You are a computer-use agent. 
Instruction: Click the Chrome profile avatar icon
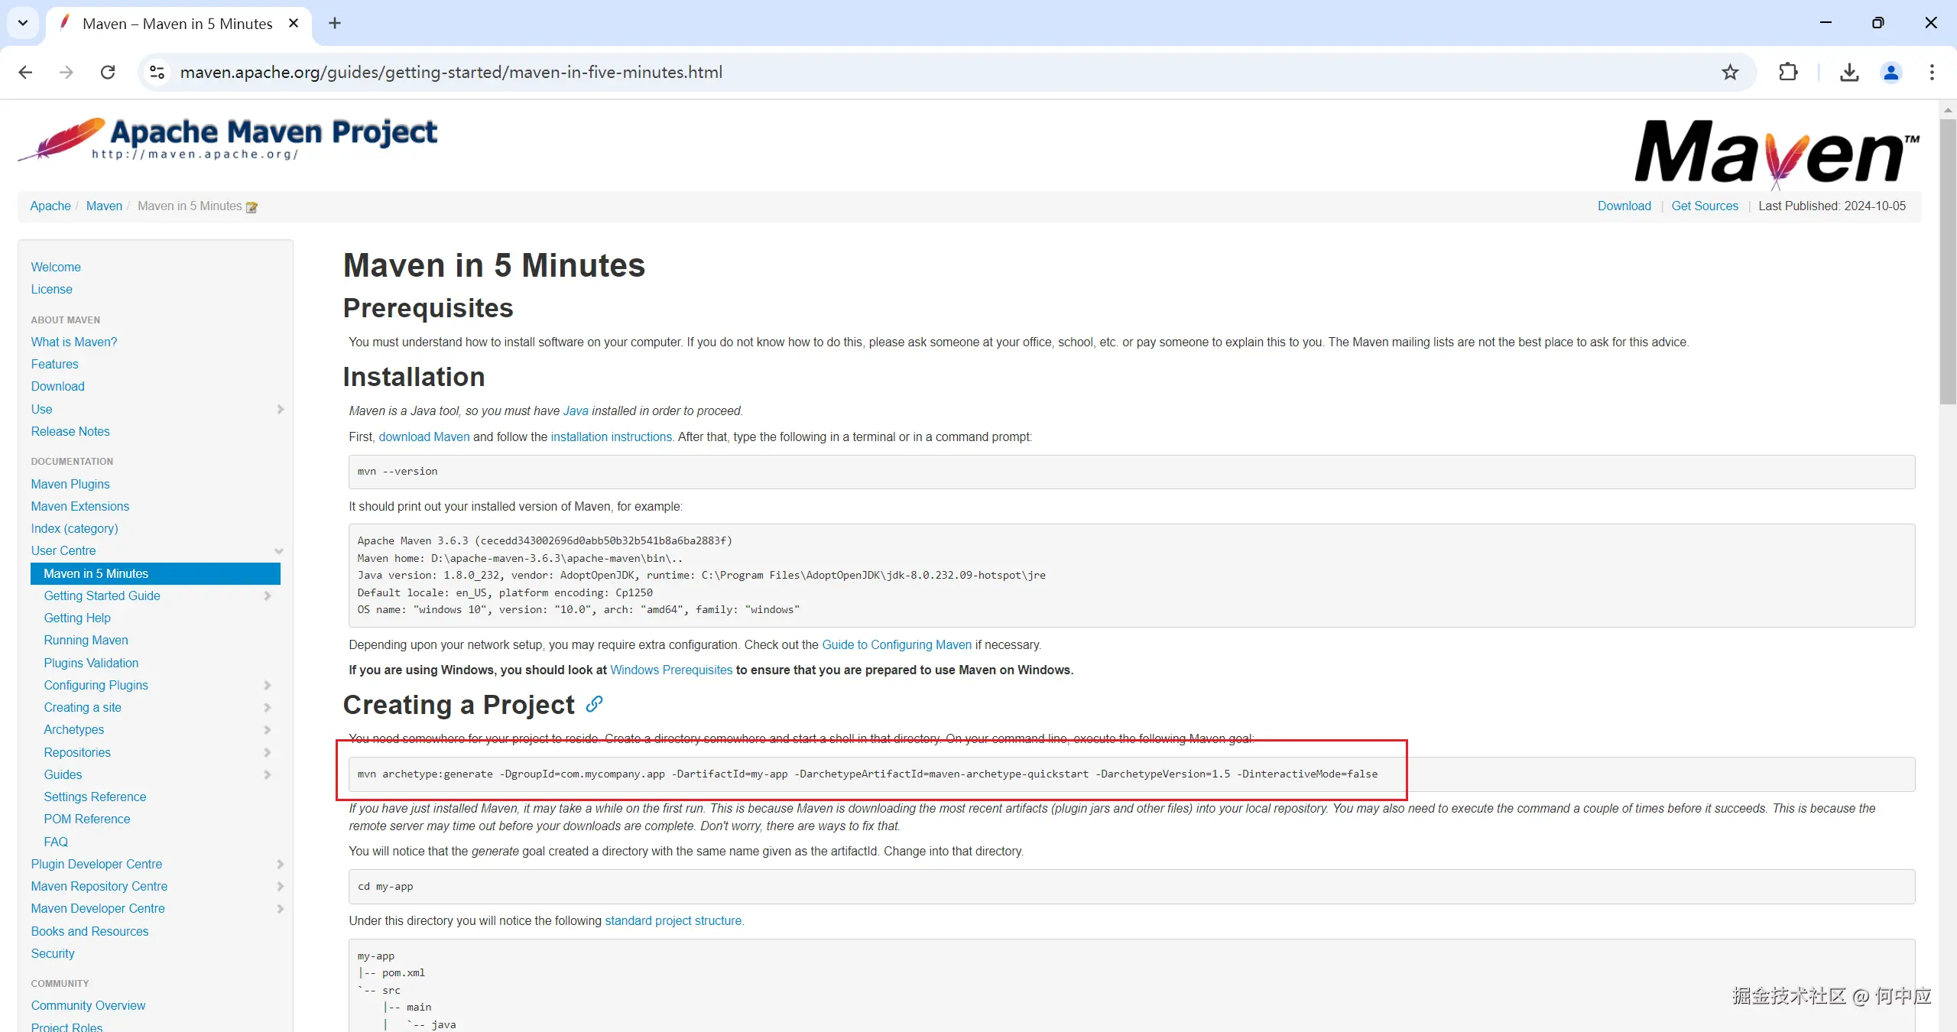1890,72
